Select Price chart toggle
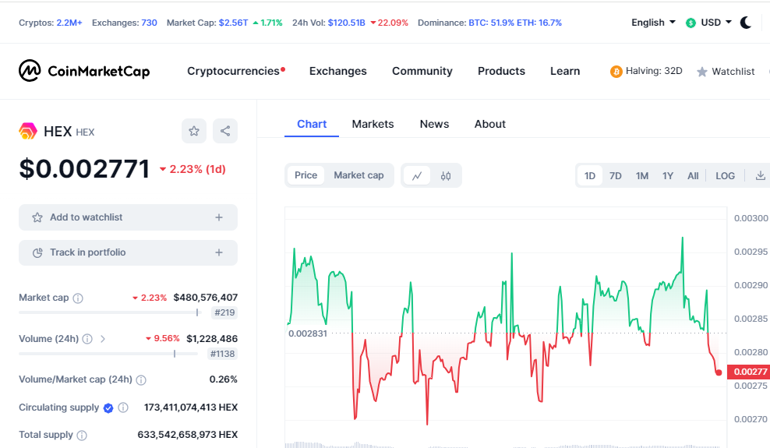The width and height of the screenshot is (770, 448). [x=306, y=175]
